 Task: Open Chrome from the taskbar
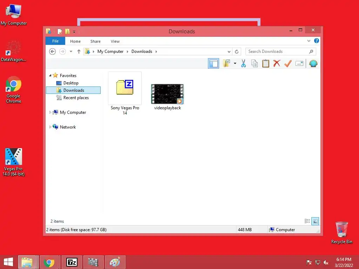(49, 262)
